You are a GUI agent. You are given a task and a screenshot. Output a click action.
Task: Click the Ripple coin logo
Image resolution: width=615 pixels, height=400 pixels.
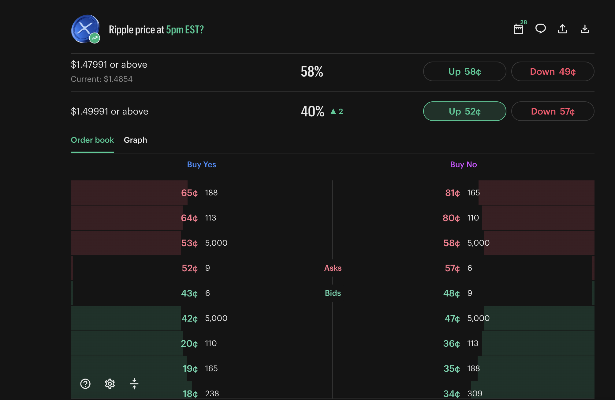86,28
